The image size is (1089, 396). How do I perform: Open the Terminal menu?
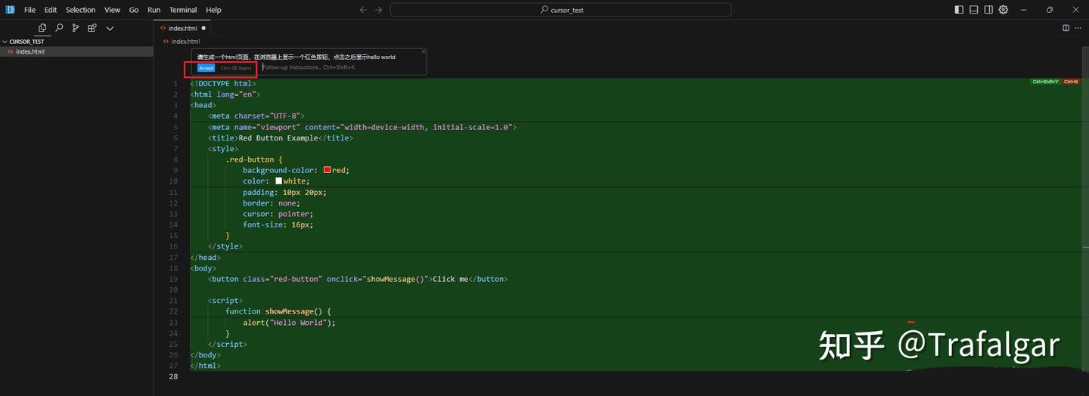click(183, 10)
